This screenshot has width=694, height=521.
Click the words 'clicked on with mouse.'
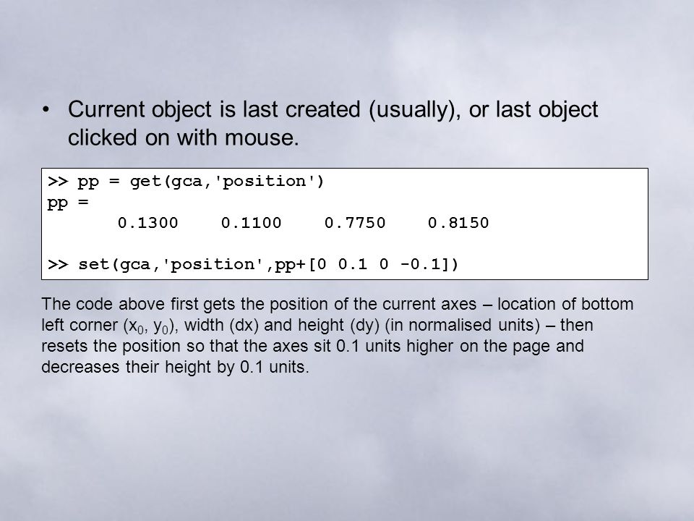point(183,137)
